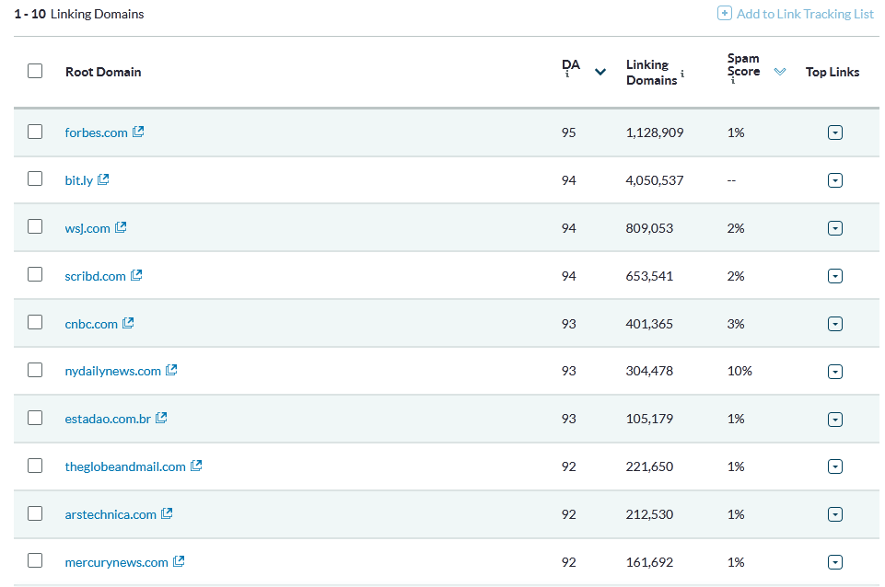Check the bit.ly row checkbox
This screenshot has height=587, width=885.
[x=35, y=178]
